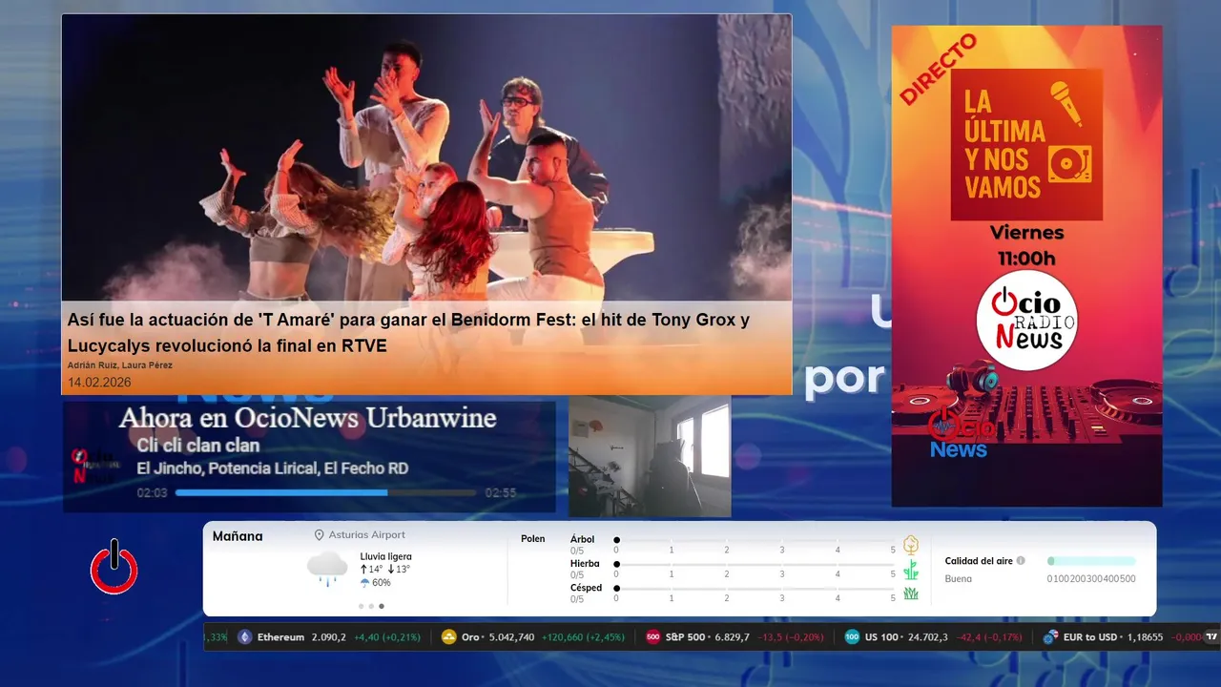
Task: Click the US 100 teal badge icon
Action: 852,636
